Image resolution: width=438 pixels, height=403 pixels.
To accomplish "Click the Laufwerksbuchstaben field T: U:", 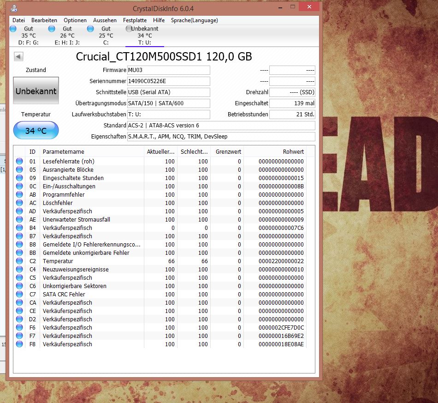I will [169, 114].
